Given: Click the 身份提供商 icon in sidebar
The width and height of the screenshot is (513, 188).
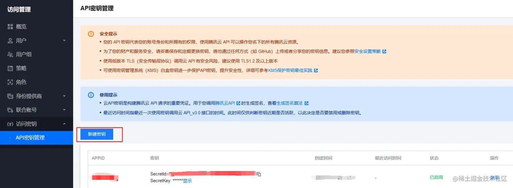Looking at the screenshot, I should (x=10, y=96).
